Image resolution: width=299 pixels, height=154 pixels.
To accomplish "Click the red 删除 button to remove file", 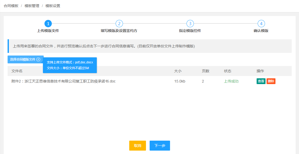I will click(271, 81).
